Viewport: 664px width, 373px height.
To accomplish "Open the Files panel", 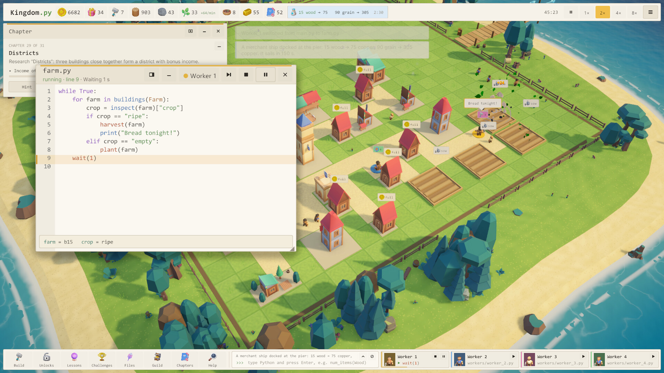I will (x=130, y=360).
